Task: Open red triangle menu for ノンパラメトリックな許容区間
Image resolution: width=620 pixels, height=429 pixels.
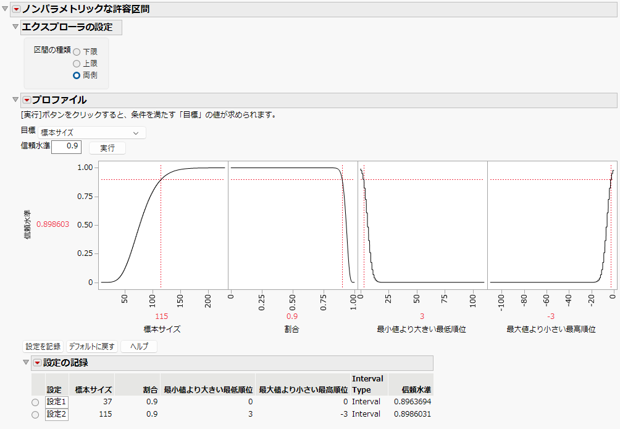Action: click(x=16, y=9)
